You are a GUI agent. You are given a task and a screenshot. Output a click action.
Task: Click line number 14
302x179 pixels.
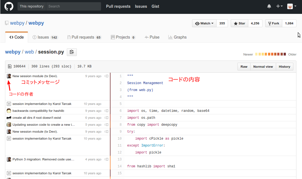click(x=120, y=166)
